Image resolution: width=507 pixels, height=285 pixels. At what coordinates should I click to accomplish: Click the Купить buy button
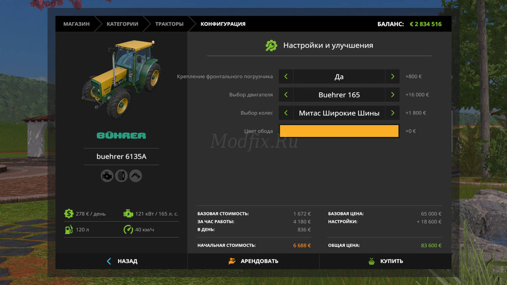pyautogui.click(x=386, y=261)
